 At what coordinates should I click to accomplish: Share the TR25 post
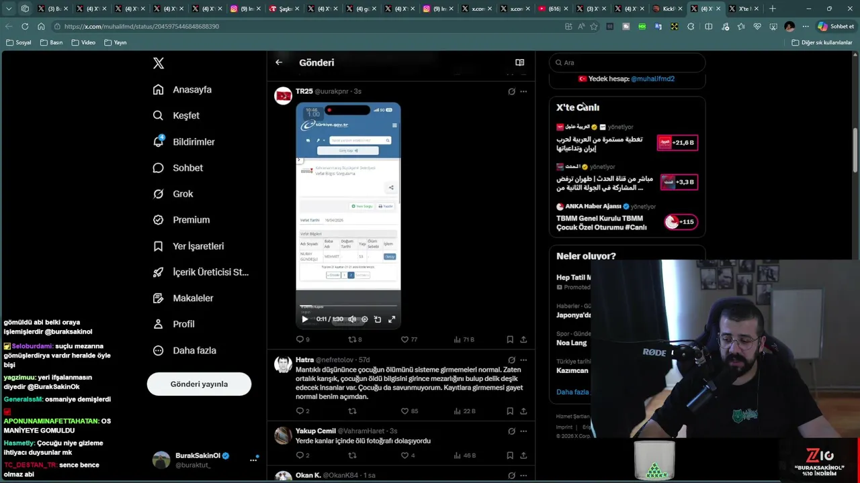tap(523, 339)
